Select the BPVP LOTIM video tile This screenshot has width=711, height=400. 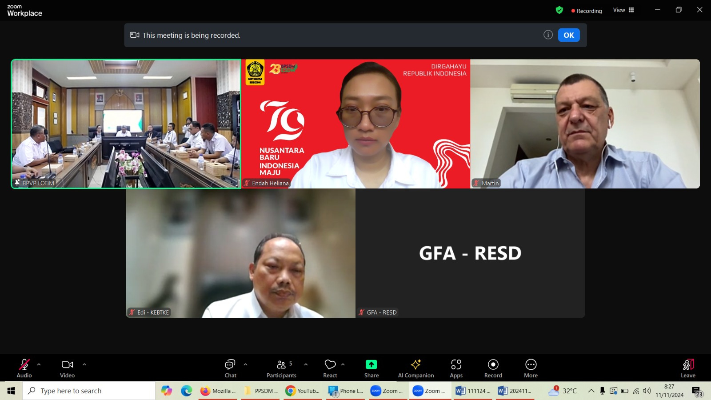pos(126,124)
